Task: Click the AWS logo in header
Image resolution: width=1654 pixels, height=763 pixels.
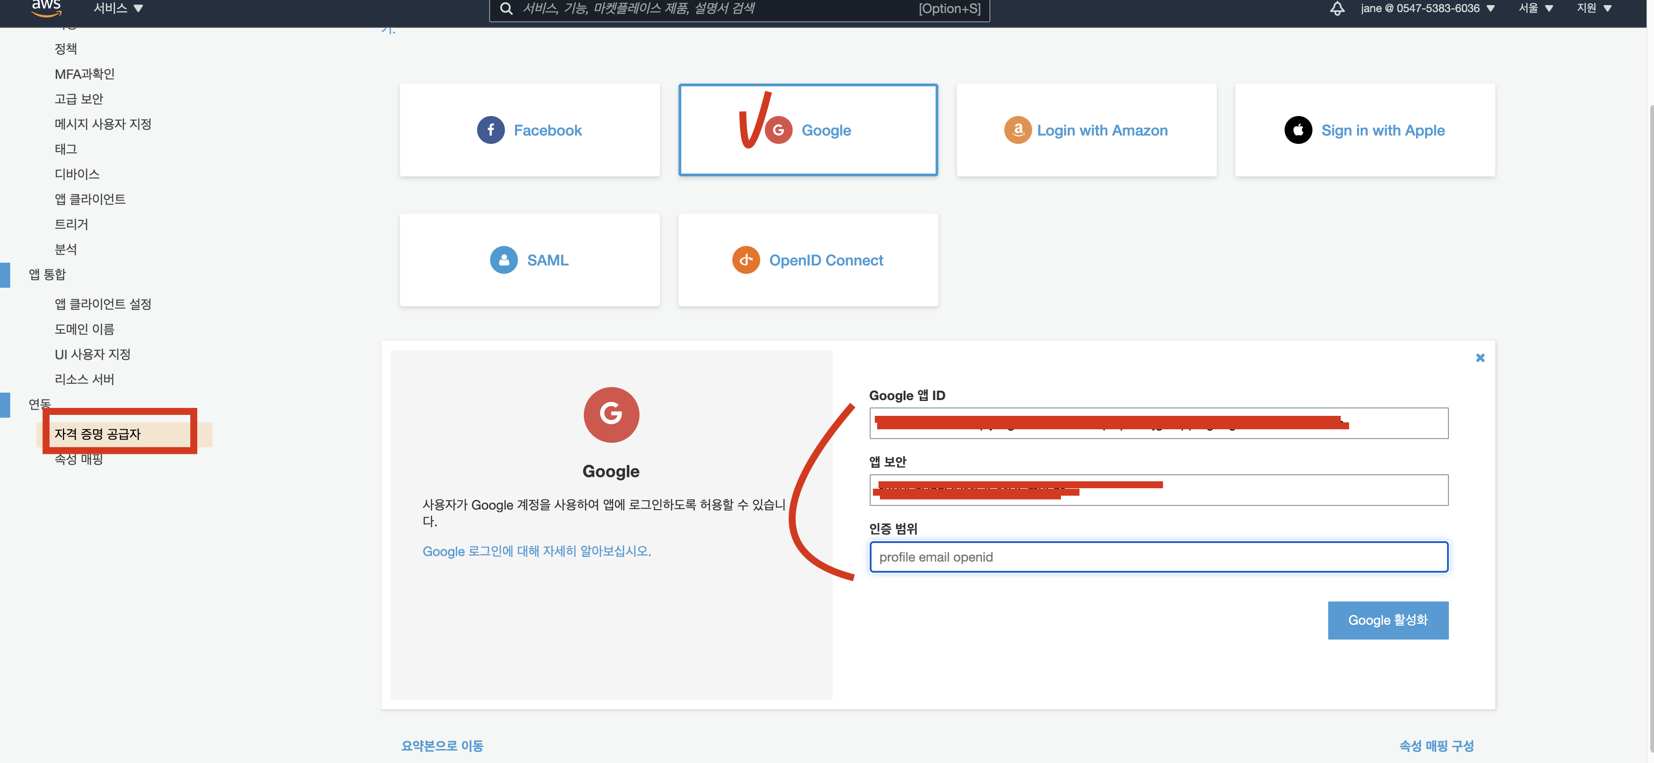Action: tap(46, 8)
